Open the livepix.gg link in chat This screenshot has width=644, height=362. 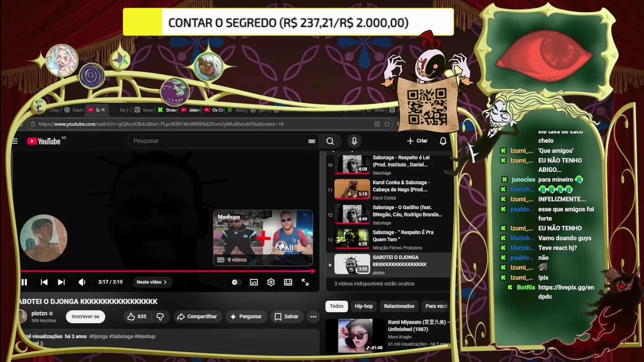tap(566, 292)
